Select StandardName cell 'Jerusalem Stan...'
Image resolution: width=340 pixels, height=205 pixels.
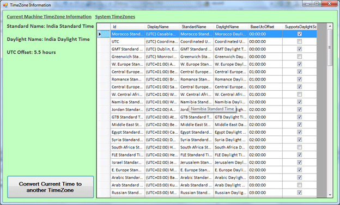click(x=197, y=163)
